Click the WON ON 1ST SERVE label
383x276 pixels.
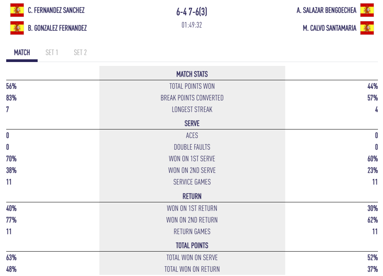tap(192, 159)
